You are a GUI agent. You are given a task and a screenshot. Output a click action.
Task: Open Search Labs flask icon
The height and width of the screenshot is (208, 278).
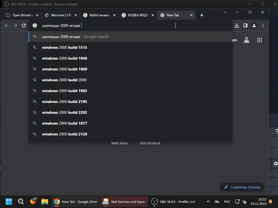pos(247,40)
